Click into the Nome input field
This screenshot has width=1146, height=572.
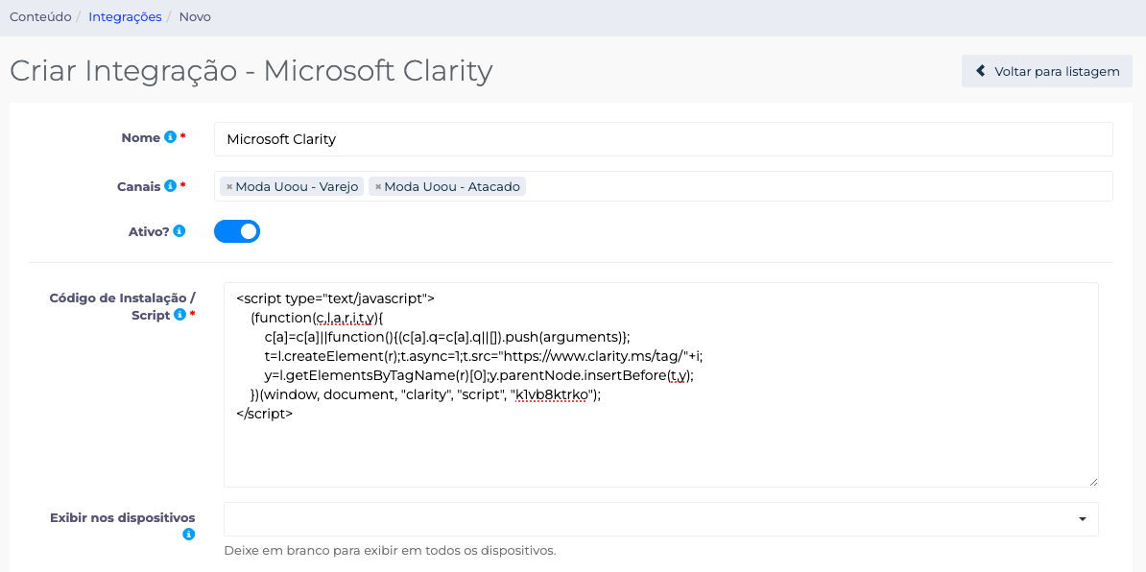point(663,139)
